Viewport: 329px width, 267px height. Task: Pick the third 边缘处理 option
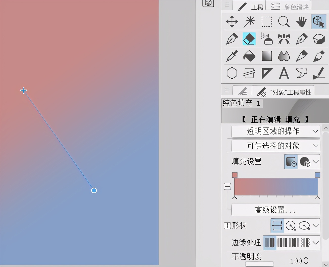(x=294, y=243)
